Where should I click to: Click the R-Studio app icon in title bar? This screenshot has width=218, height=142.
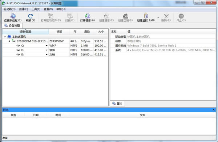tap(4, 3)
